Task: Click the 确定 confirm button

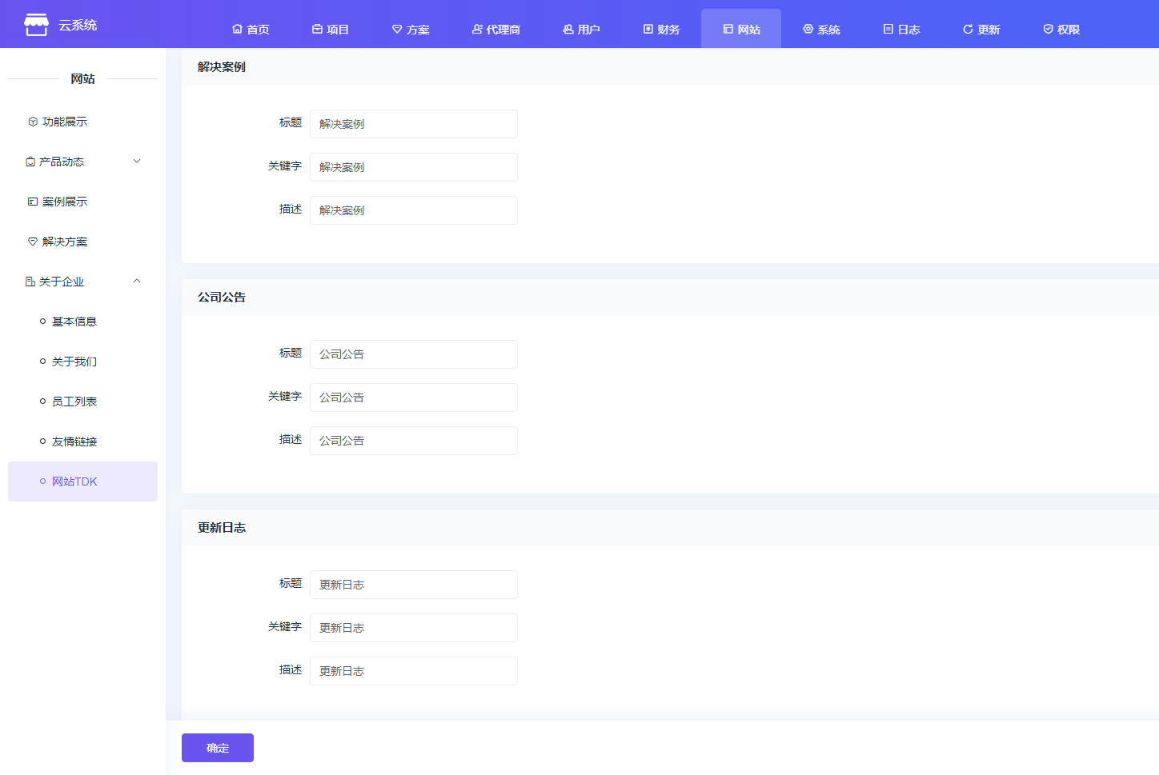Action: pyautogui.click(x=218, y=748)
